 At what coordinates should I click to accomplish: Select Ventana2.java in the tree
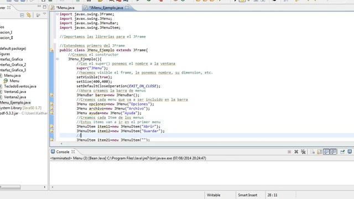[15, 97]
